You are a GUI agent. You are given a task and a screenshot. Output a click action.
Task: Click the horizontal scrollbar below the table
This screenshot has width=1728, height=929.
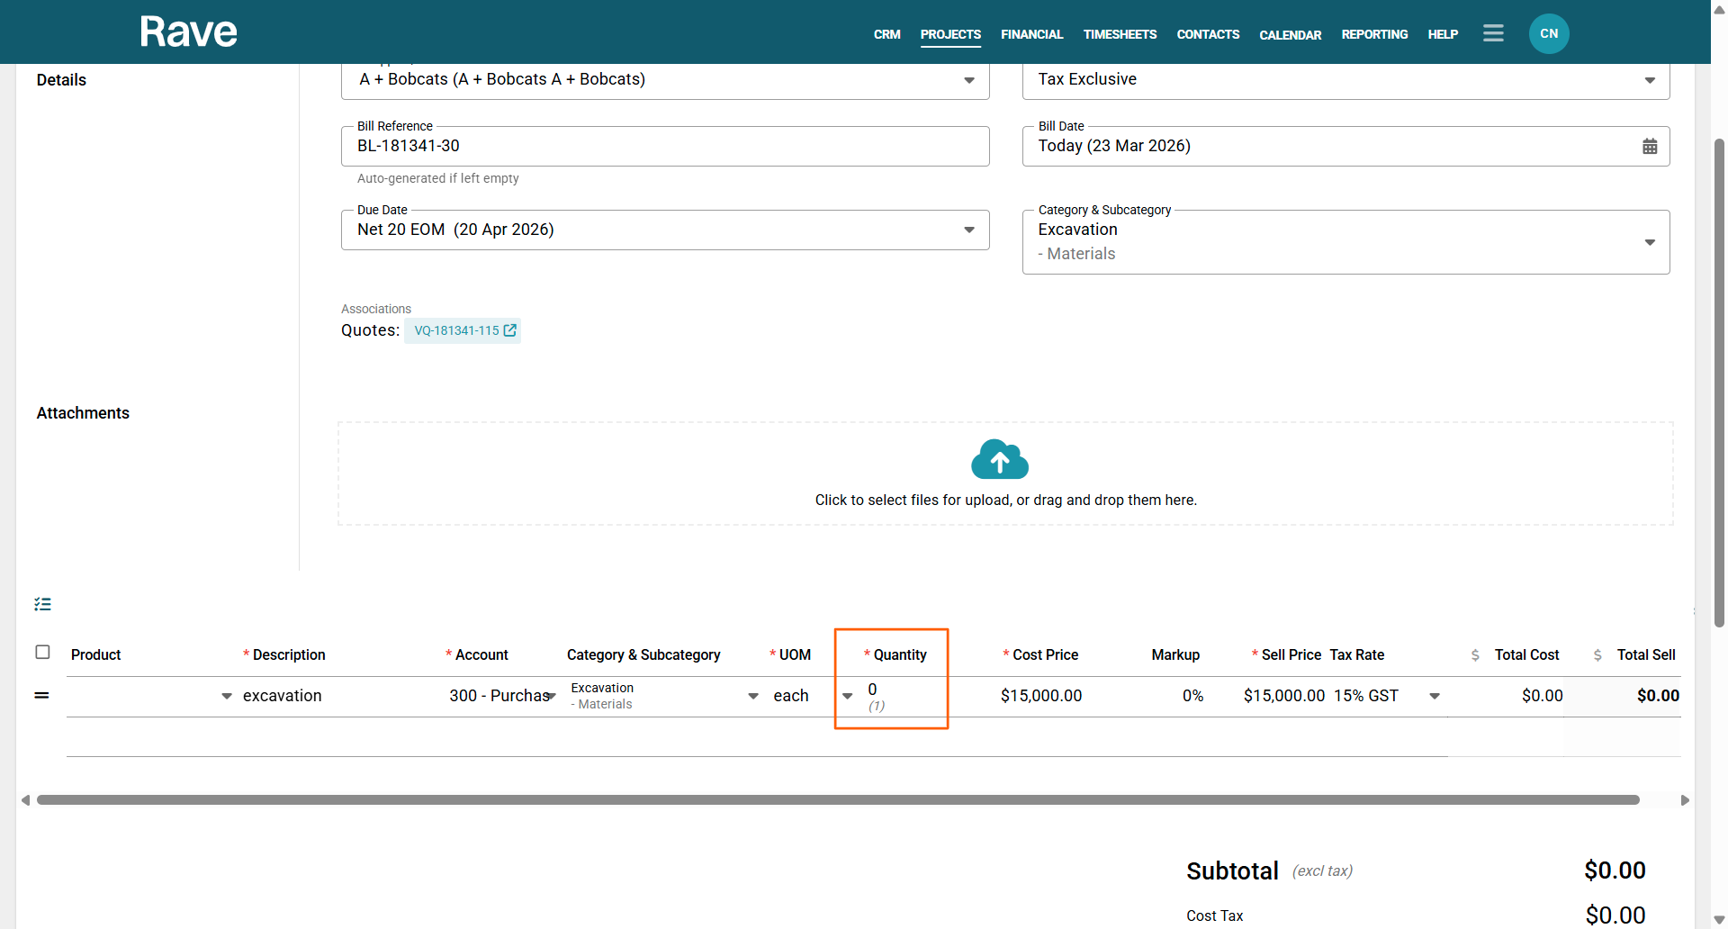(837, 800)
